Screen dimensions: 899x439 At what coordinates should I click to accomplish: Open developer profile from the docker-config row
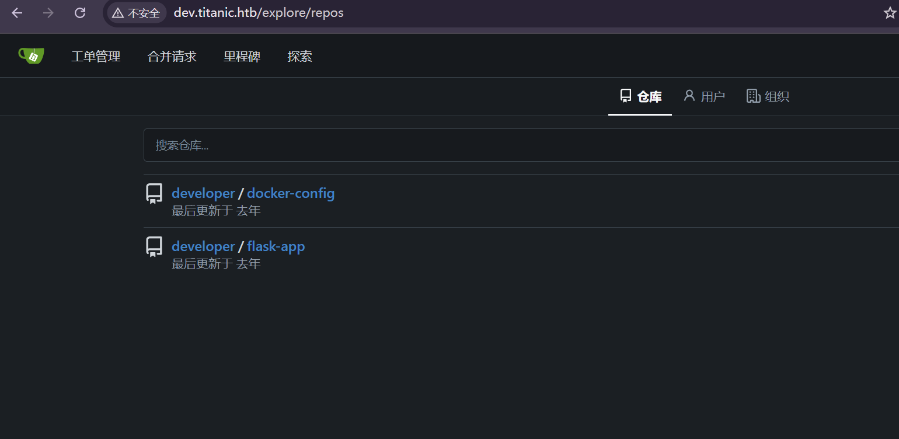click(x=203, y=193)
